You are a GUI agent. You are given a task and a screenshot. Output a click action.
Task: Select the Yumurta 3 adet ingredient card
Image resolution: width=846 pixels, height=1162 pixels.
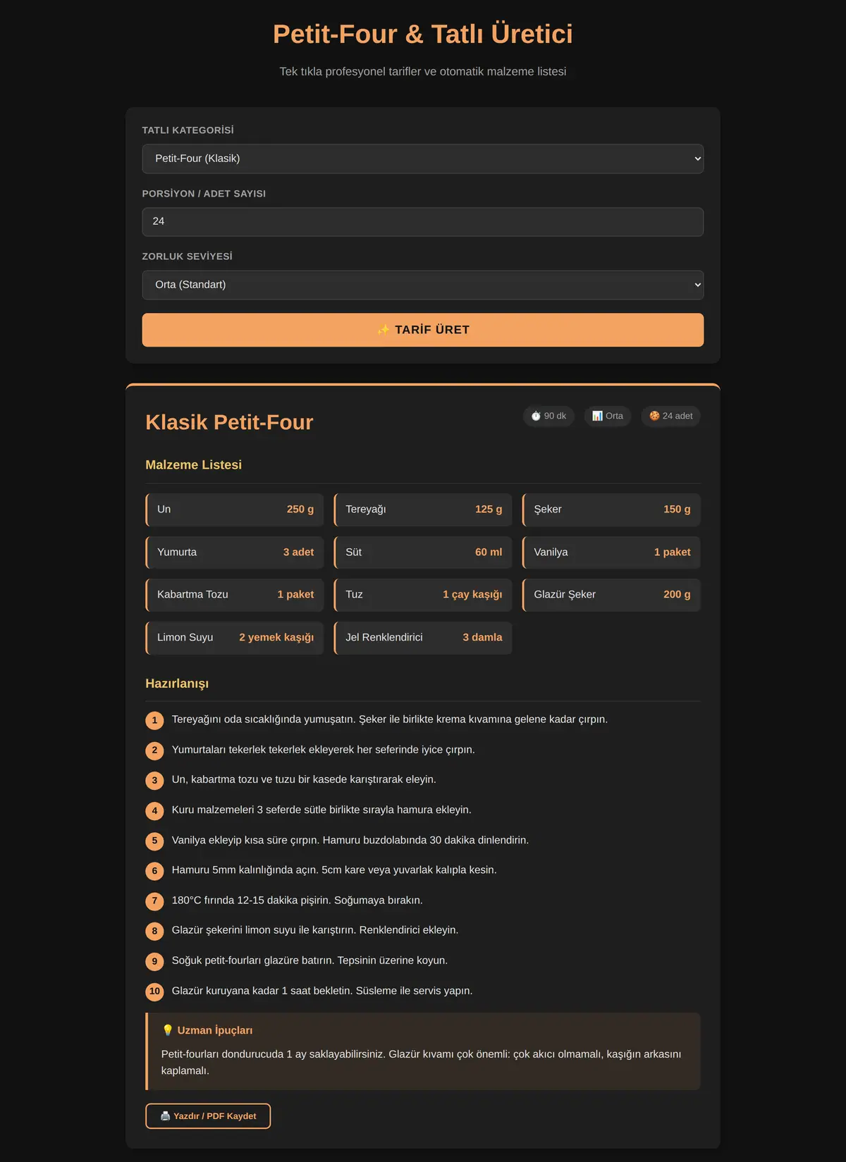[x=235, y=552]
